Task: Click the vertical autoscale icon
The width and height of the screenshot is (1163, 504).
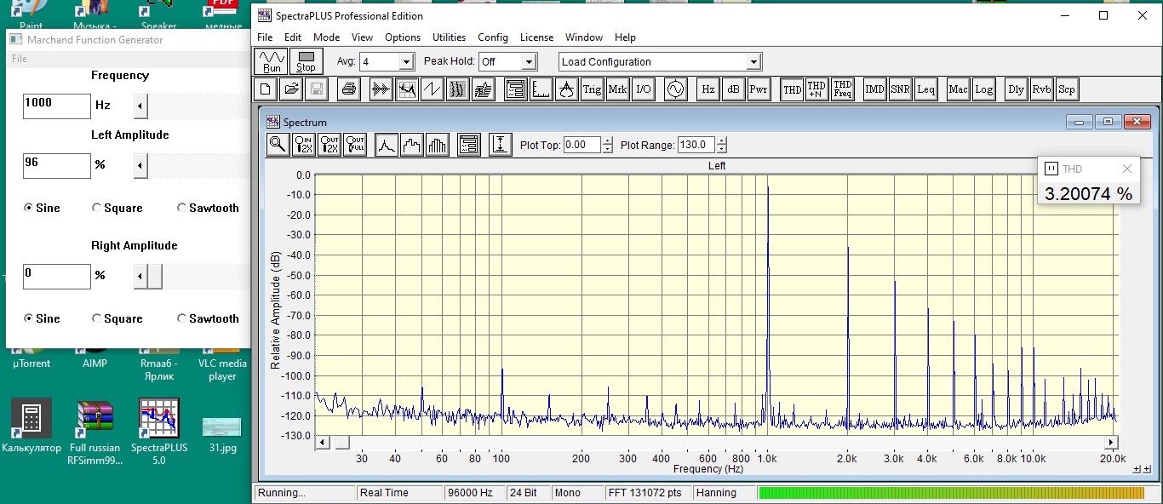Action: click(500, 145)
